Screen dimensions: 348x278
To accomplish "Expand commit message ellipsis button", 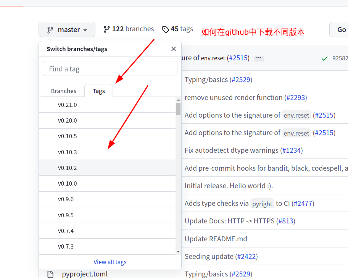I will pyautogui.click(x=259, y=58).
